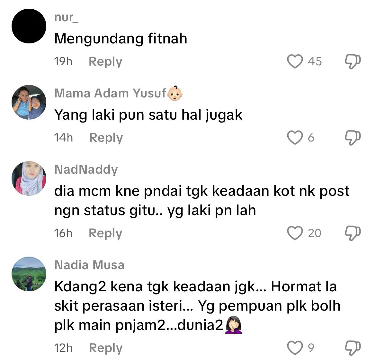Screen dimensions: 376x364
Task: Dislike Nadia Musa's comment
Action: (353, 348)
